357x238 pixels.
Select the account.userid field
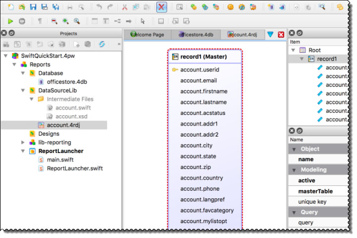click(200, 70)
